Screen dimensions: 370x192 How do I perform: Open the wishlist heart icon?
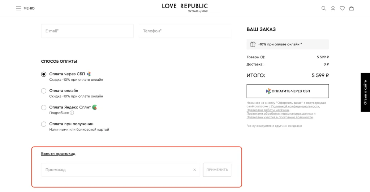(x=342, y=8)
